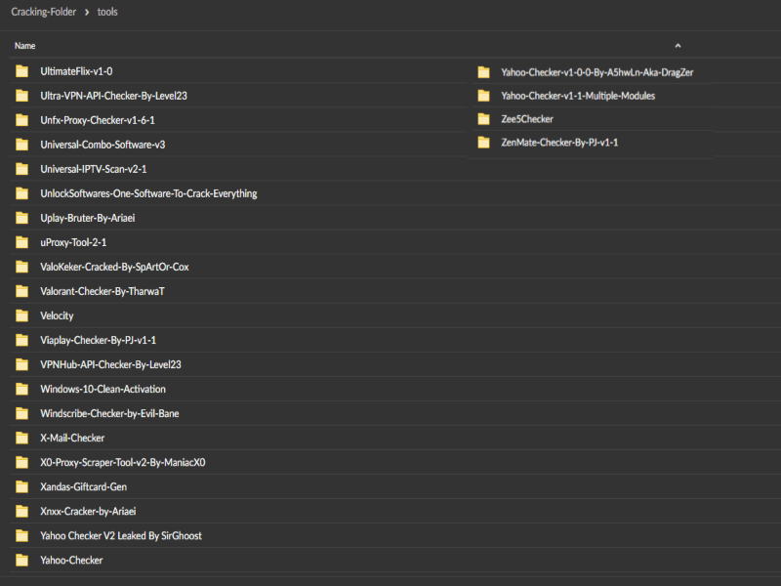
Task: Click the Viaplay-Checker-By-PJ-v1-1 folder name
Action: (x=98, y=340)
